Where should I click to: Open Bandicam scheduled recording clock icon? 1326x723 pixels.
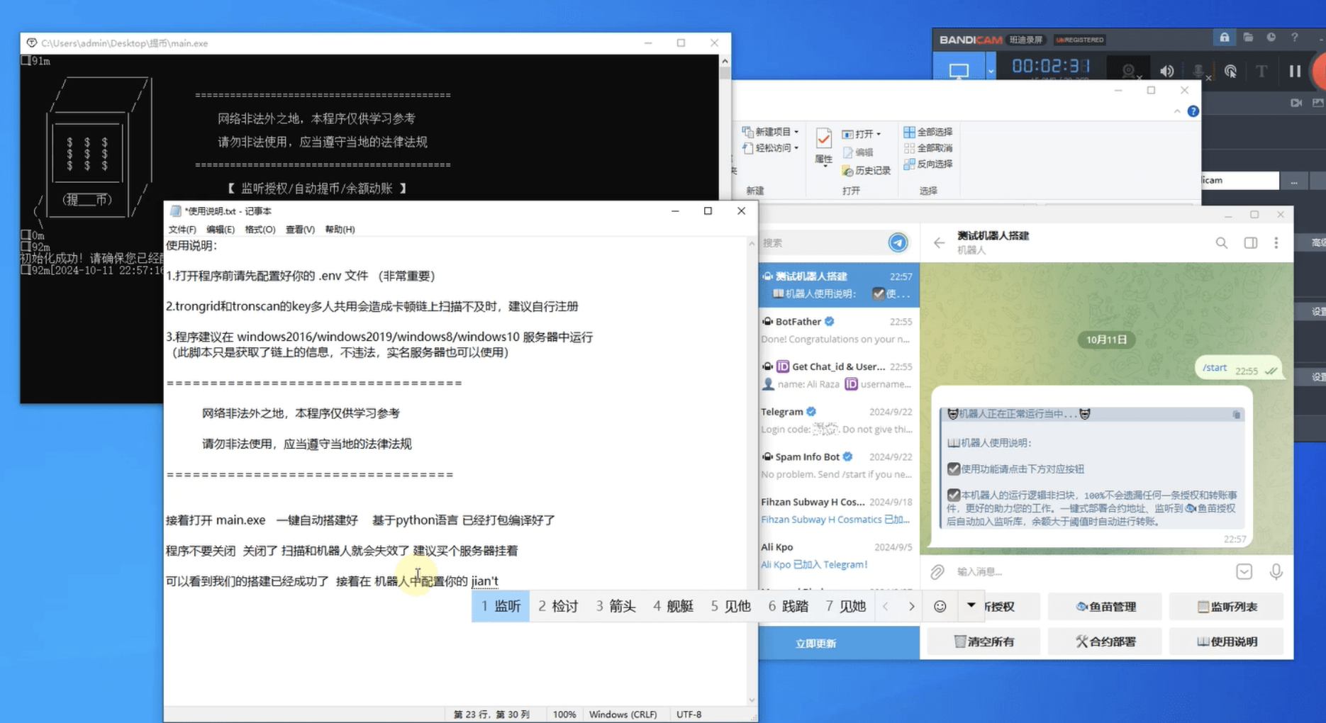pos(1271,38)
